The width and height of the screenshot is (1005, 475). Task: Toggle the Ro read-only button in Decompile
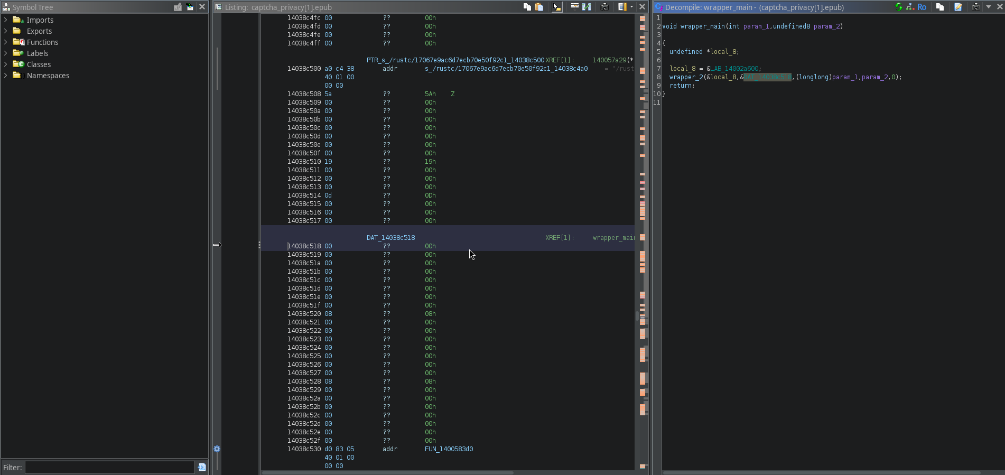(922, 7)
